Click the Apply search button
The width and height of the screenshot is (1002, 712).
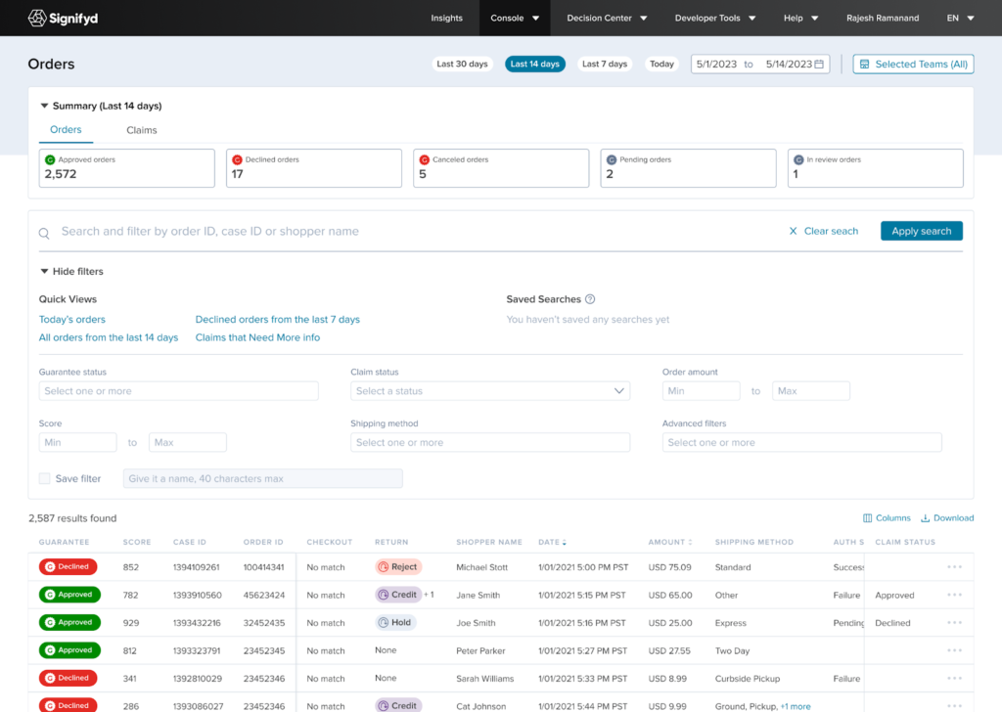921,231
